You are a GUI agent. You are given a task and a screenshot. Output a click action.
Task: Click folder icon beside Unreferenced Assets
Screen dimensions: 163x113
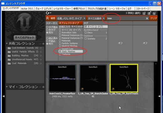9,60
